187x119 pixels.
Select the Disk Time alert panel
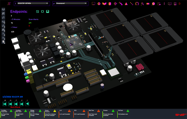tap(95, 114)
